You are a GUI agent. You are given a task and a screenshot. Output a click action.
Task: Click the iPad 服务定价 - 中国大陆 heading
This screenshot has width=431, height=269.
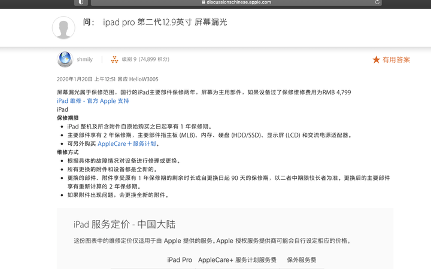pyautogui.click(x=125, y=224)
